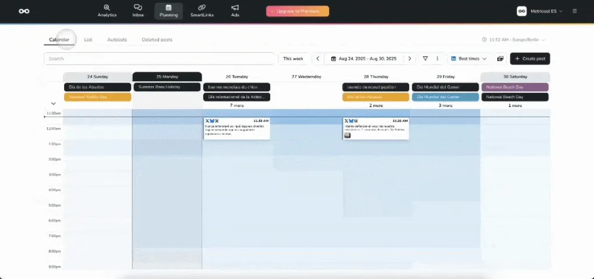Open the Ads section
The image size is (594, 279).
pyautogui.click(x=235, y=10)
